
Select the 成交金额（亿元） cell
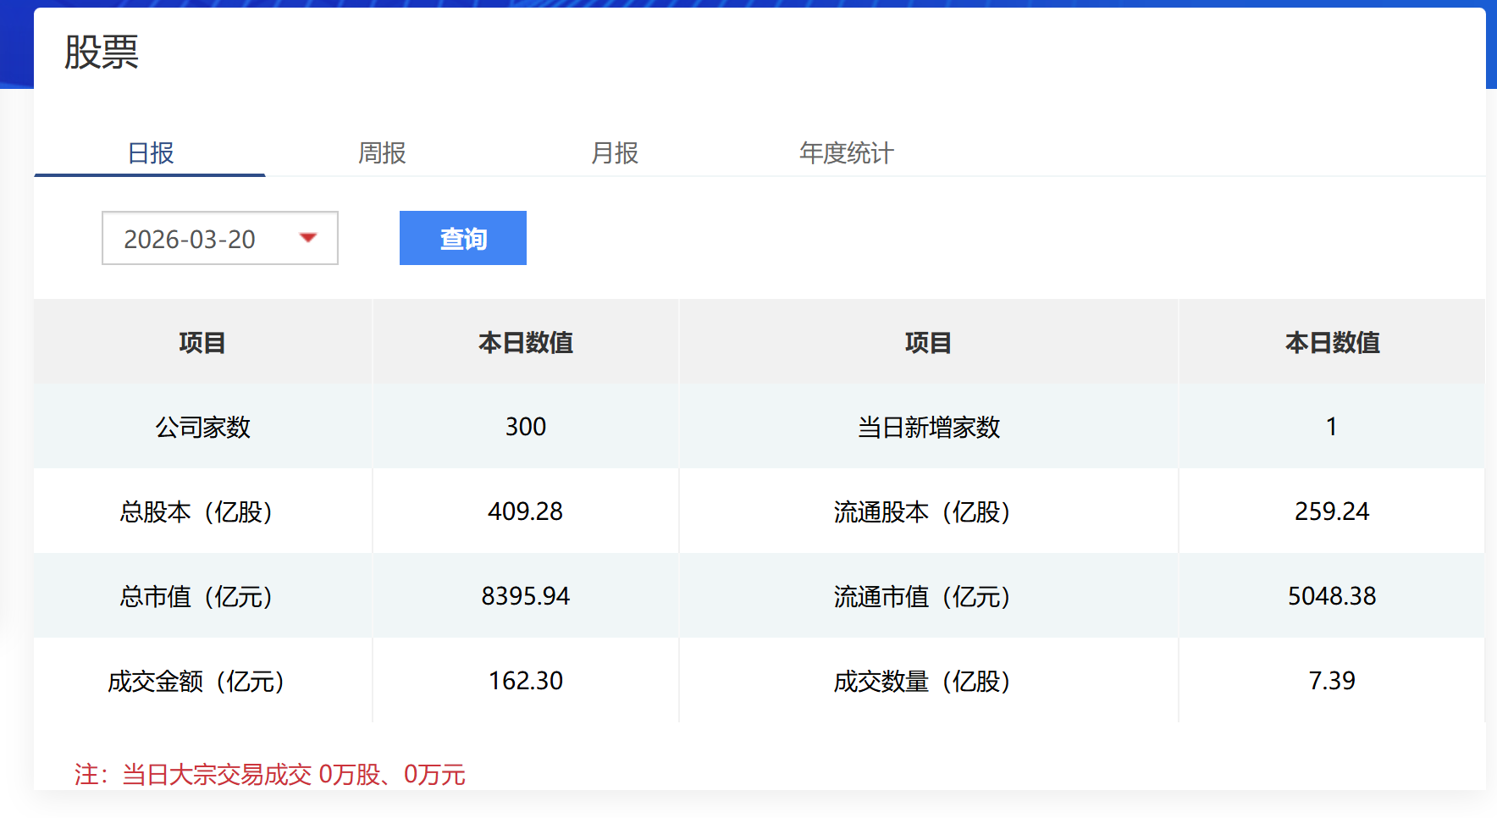(196, 681)
